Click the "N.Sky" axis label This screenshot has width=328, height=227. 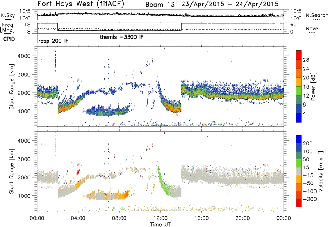click(x=8, y=15)
